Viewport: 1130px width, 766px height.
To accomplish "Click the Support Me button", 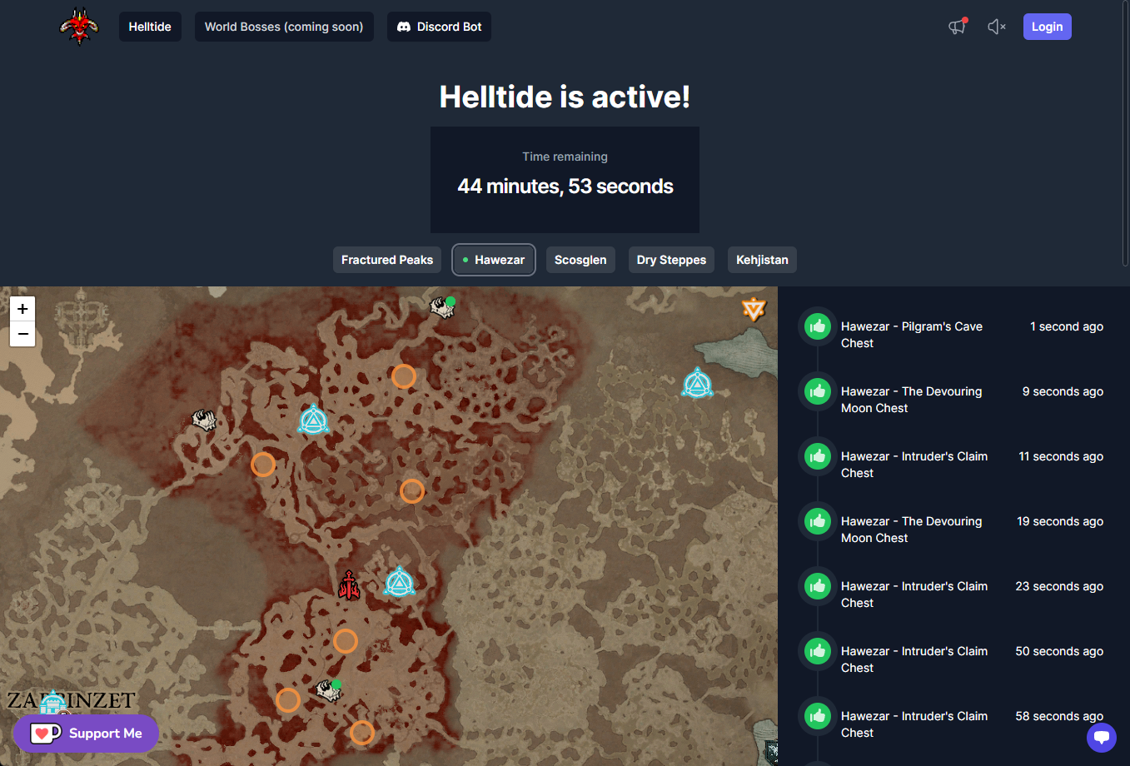I will 86,734.
